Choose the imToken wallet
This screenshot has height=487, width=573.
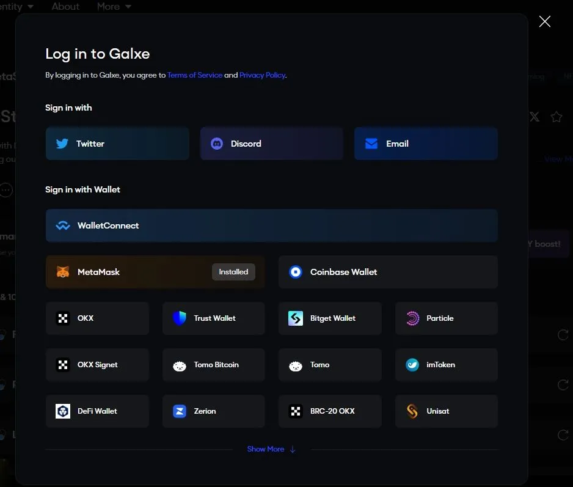click(x=446, y=364)
